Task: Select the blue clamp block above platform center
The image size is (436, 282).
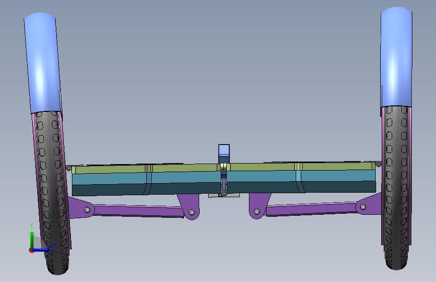Action: click(x=224, y=154)
